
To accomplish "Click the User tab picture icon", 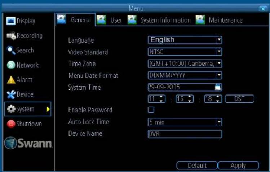I will 101,20.
